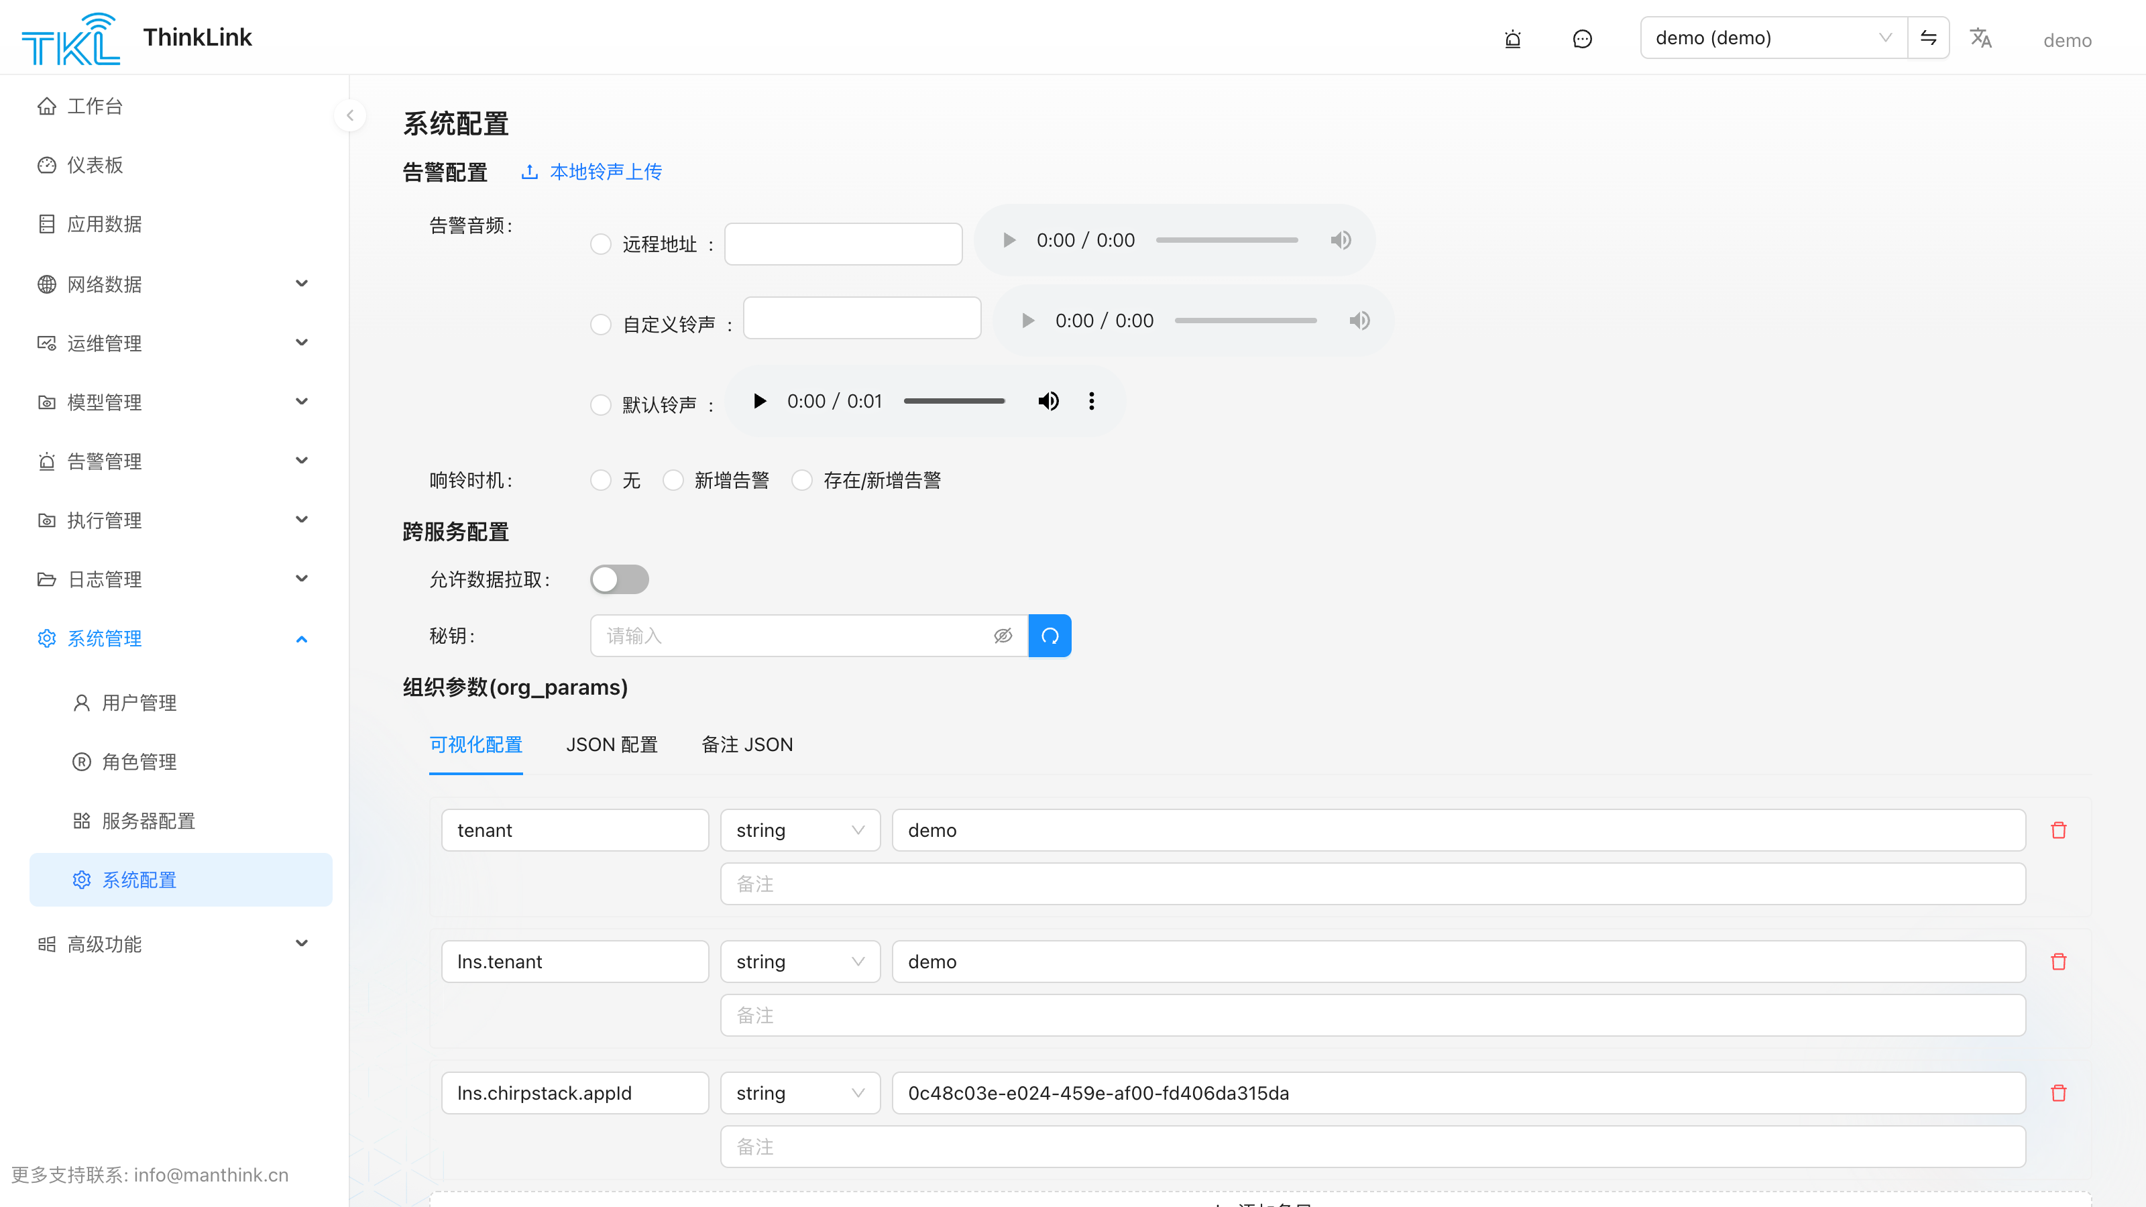Delete the lns.chirpstack.appId parameter row
Image resolution: width=2146 pixels, height=1207 pixels.
[x=2059, y=1093]
